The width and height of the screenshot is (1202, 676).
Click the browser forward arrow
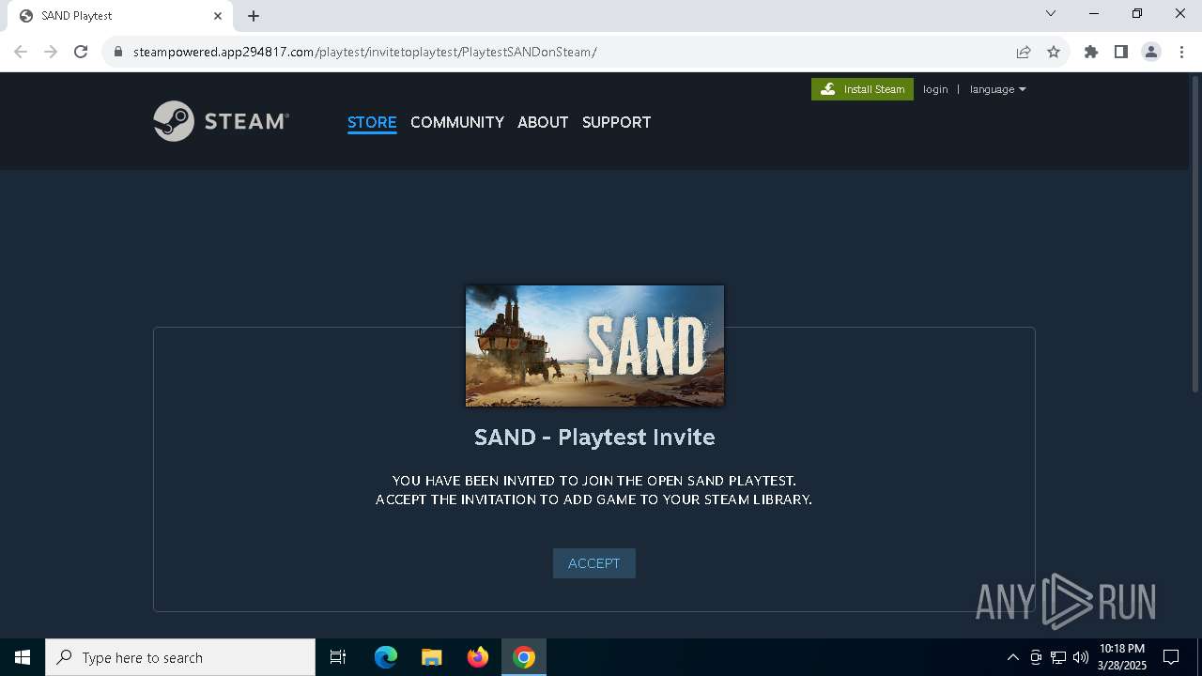click(x=51, y=52)
